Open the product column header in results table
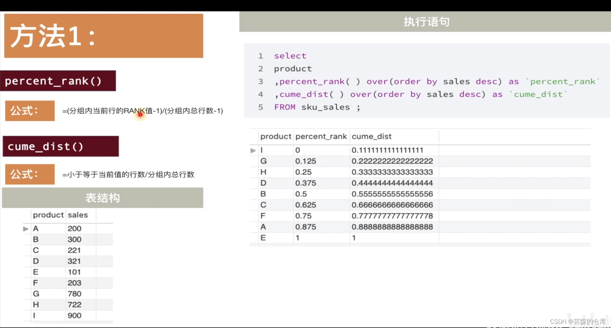The width and height of the screenshot is (611, 328). pyautogui.click(x=275, y=137)
